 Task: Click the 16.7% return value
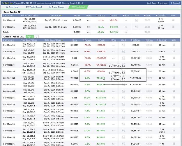tap(87, 104)
